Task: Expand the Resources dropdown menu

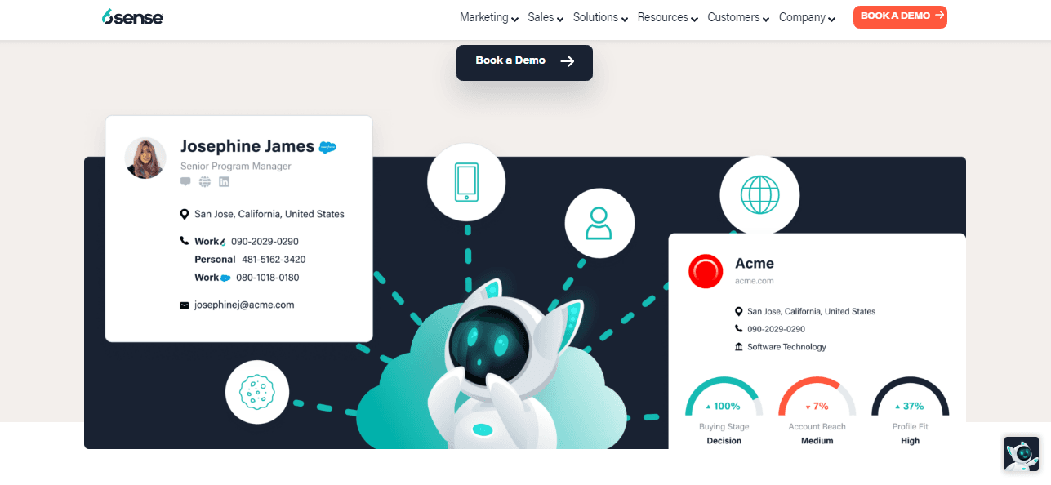Action: pos(668,17)
